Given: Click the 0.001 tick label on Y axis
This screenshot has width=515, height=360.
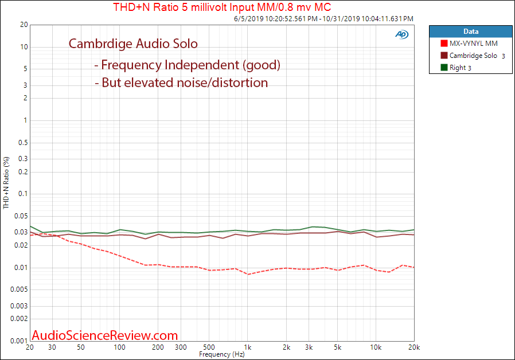Looking at the screenshot, I should pos(19,341).
